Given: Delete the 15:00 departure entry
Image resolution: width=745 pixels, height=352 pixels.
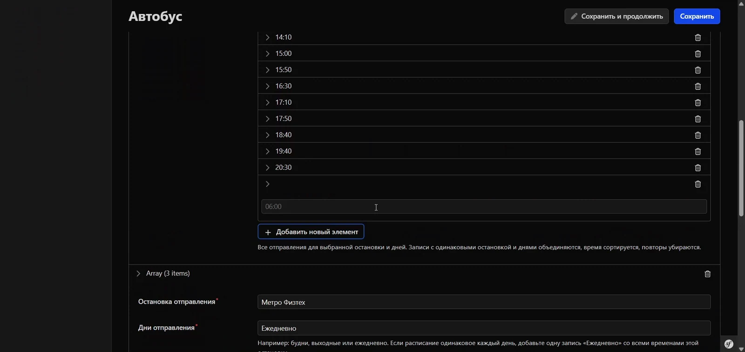Looking at the screenshot, I should [698, 53].
